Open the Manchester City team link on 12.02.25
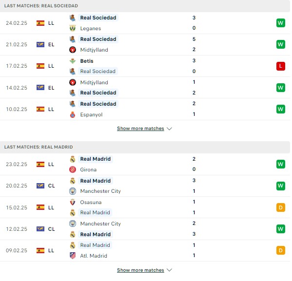This screenshot has height=281, width=292. 100,224
